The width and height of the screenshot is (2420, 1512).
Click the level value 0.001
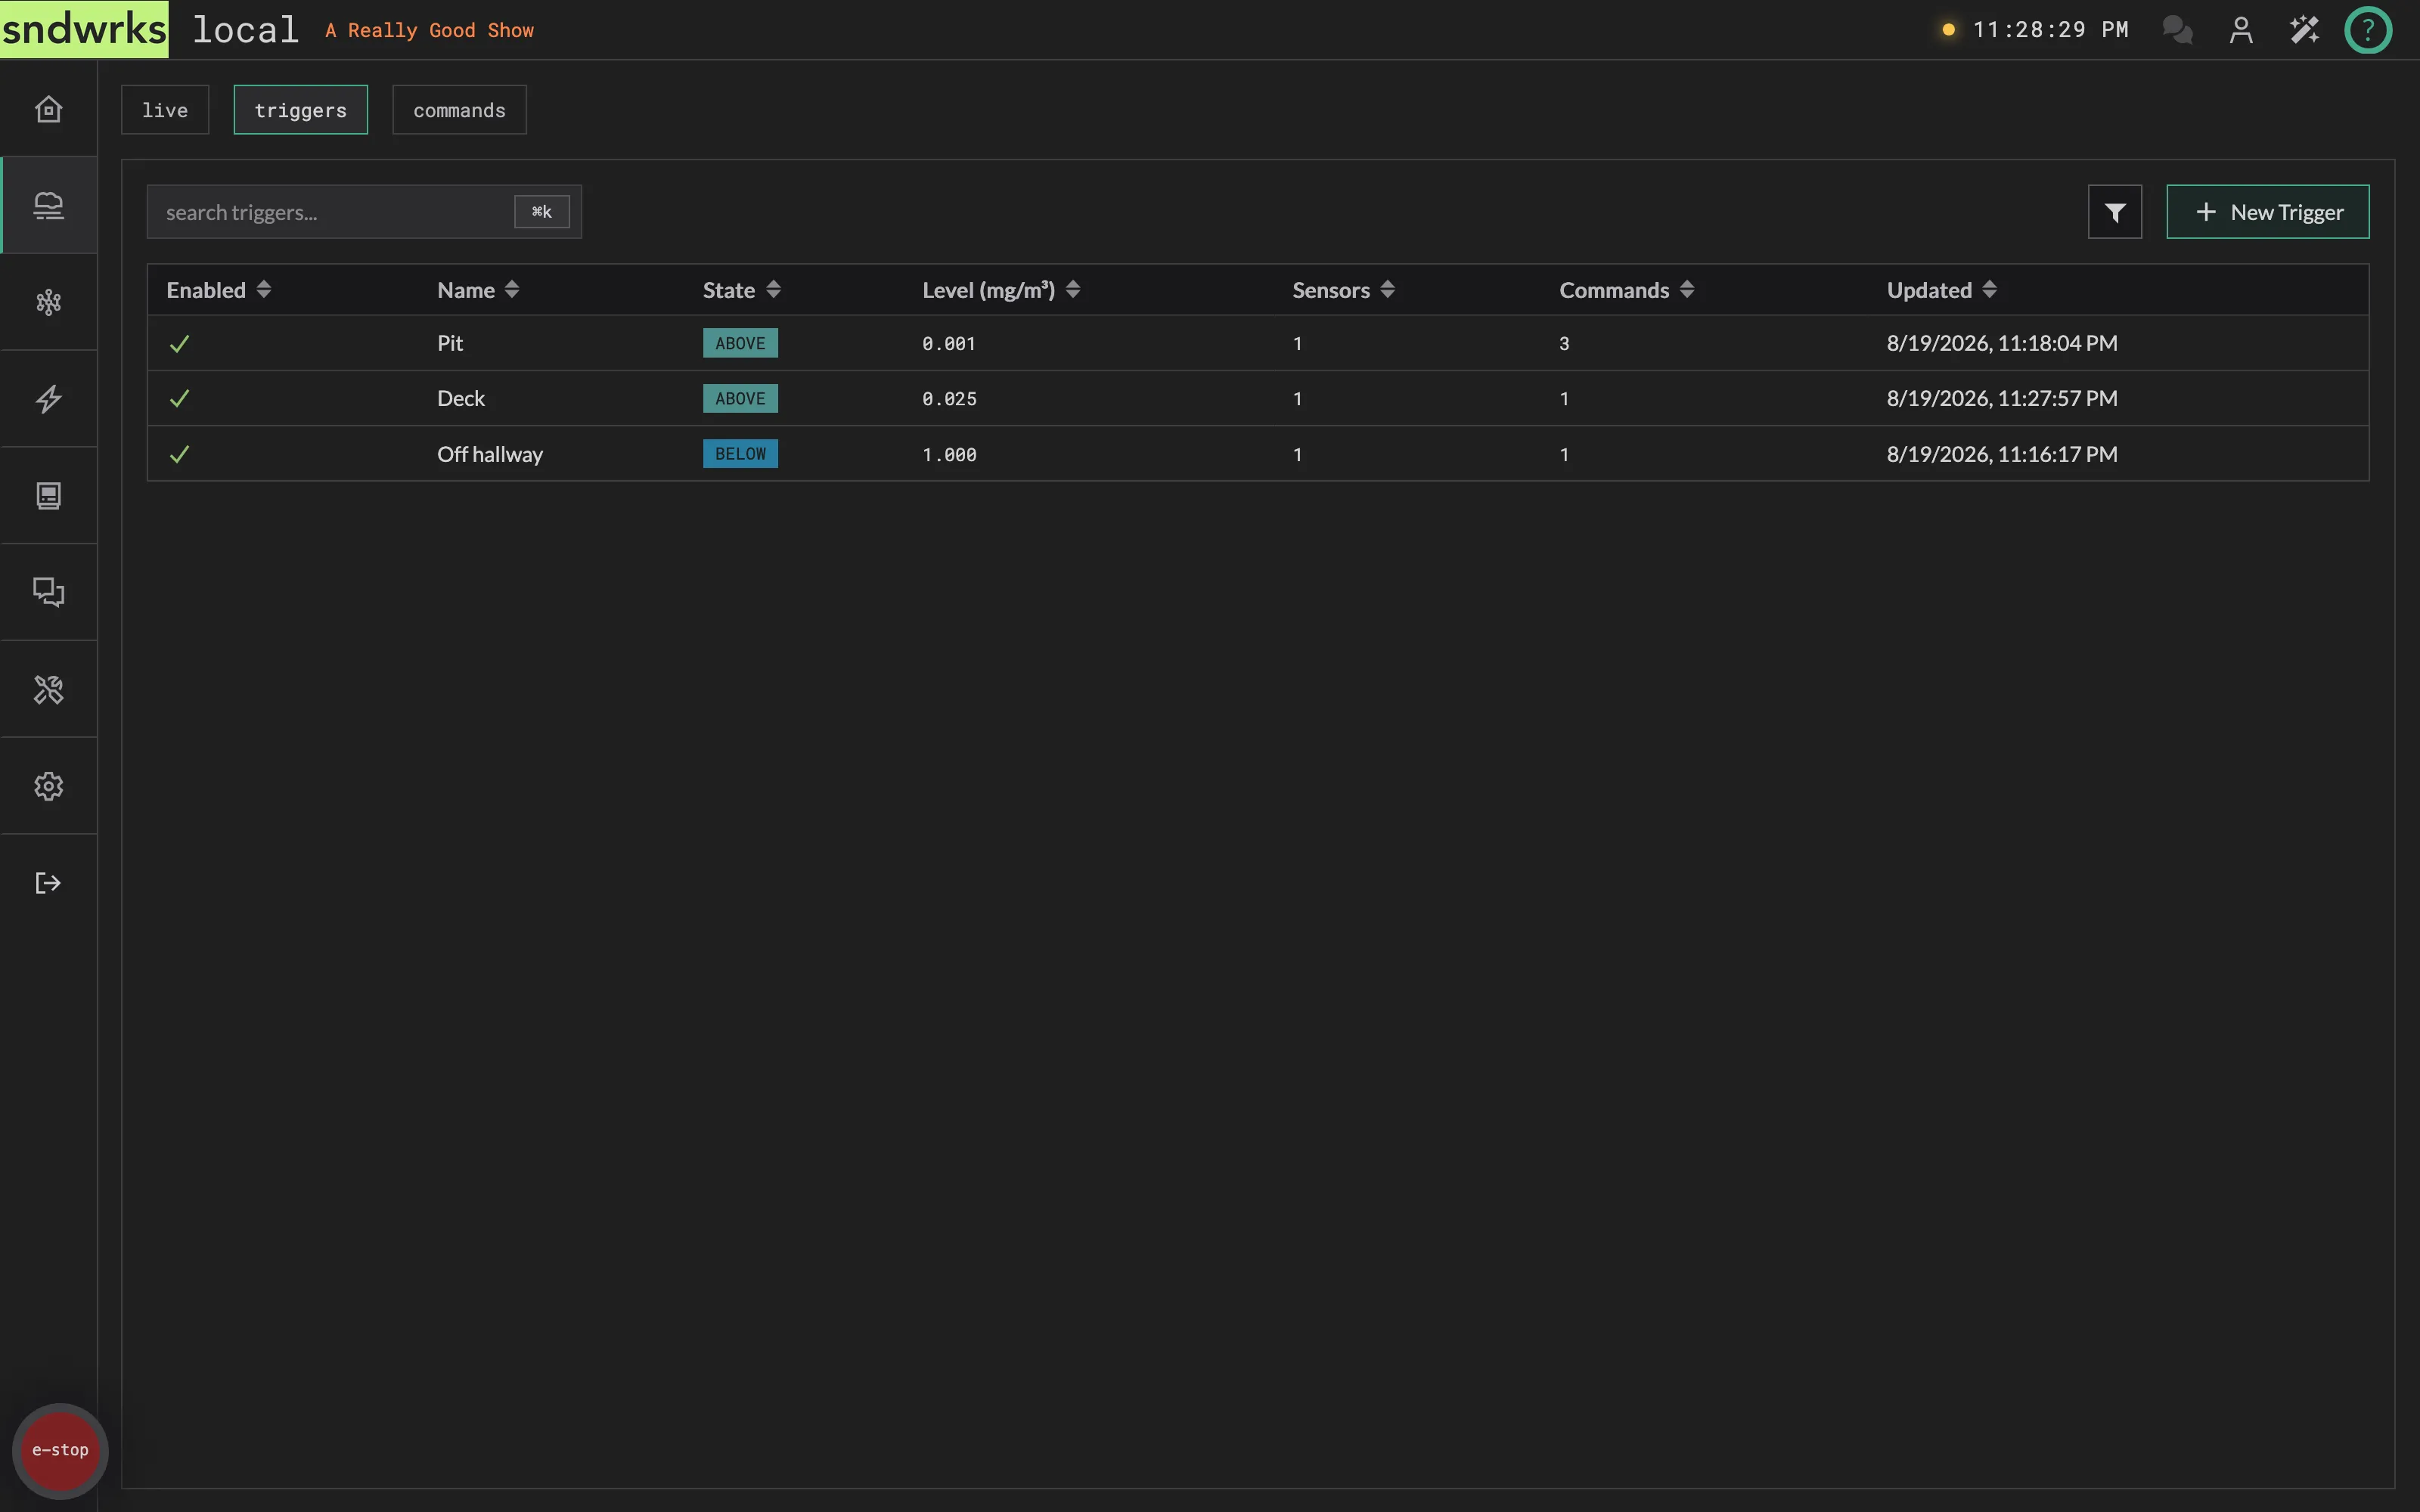click(x=949, y=344)
